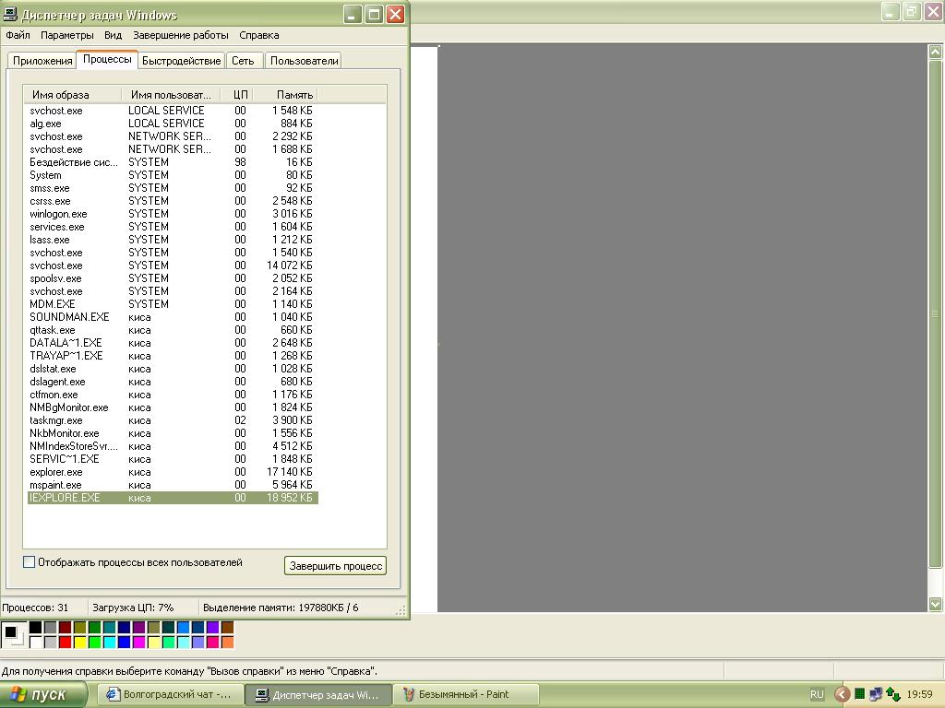This screenshot has height=708, width=945.
Task: Switch to the Волгоградский чат taskbar window
Action: click(x=170, y=694)
